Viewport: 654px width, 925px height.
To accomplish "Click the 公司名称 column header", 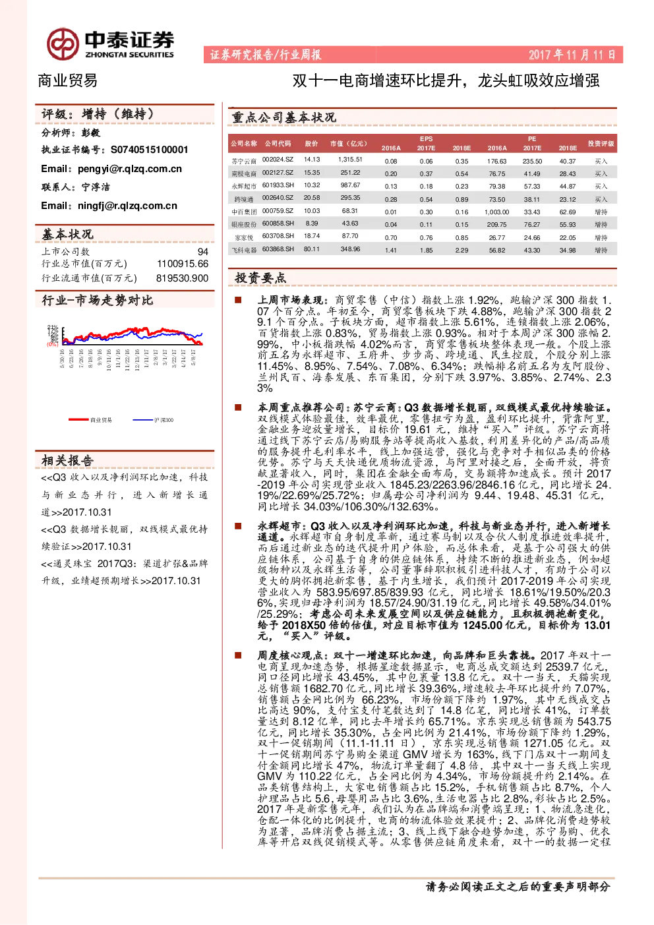I will 243,143.
